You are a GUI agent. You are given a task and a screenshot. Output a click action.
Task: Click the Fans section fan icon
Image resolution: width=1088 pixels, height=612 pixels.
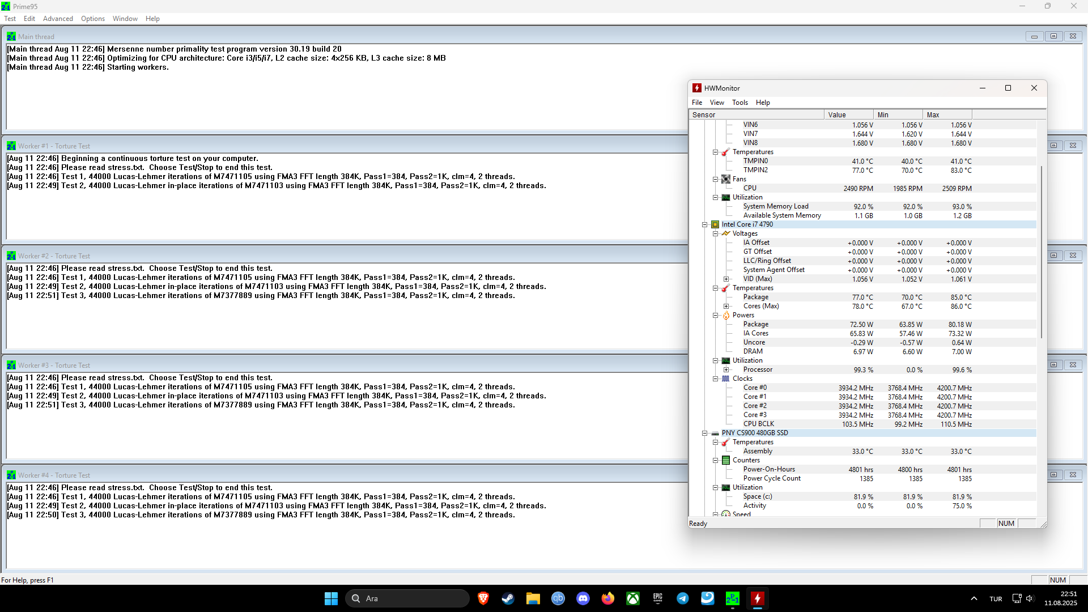tap(726, 179)
